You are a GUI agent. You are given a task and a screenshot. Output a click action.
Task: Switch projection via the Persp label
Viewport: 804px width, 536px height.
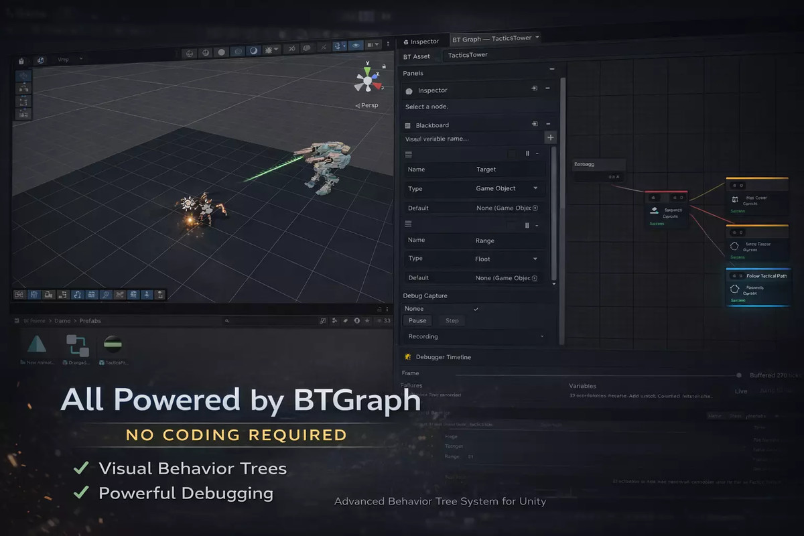[367, 106]
